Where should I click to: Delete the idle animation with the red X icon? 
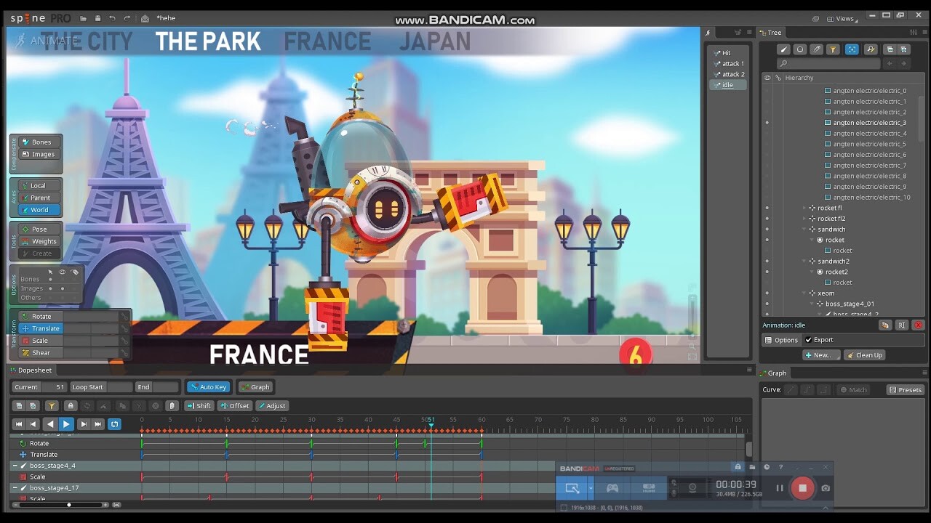coord(918,325)
